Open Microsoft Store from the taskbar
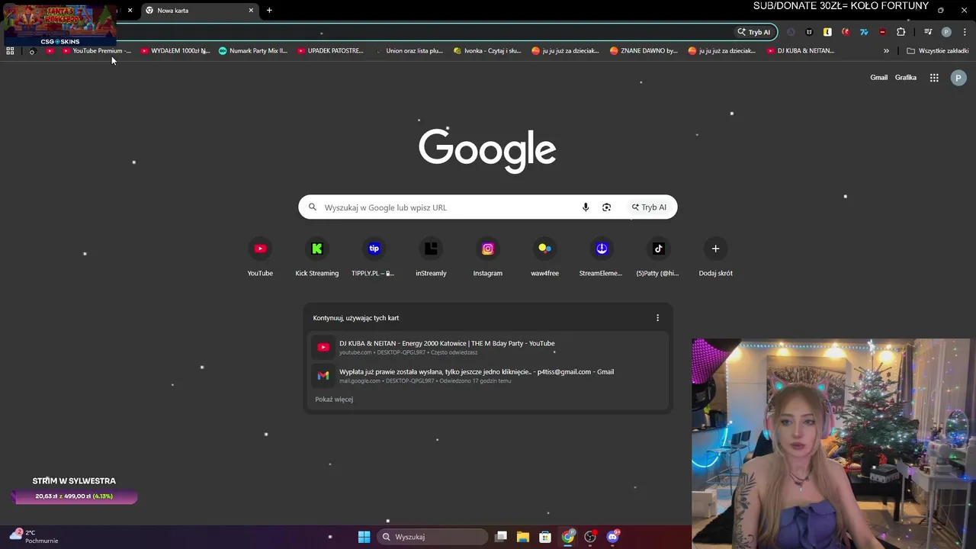976x549 pixels. tap(545, 537)
